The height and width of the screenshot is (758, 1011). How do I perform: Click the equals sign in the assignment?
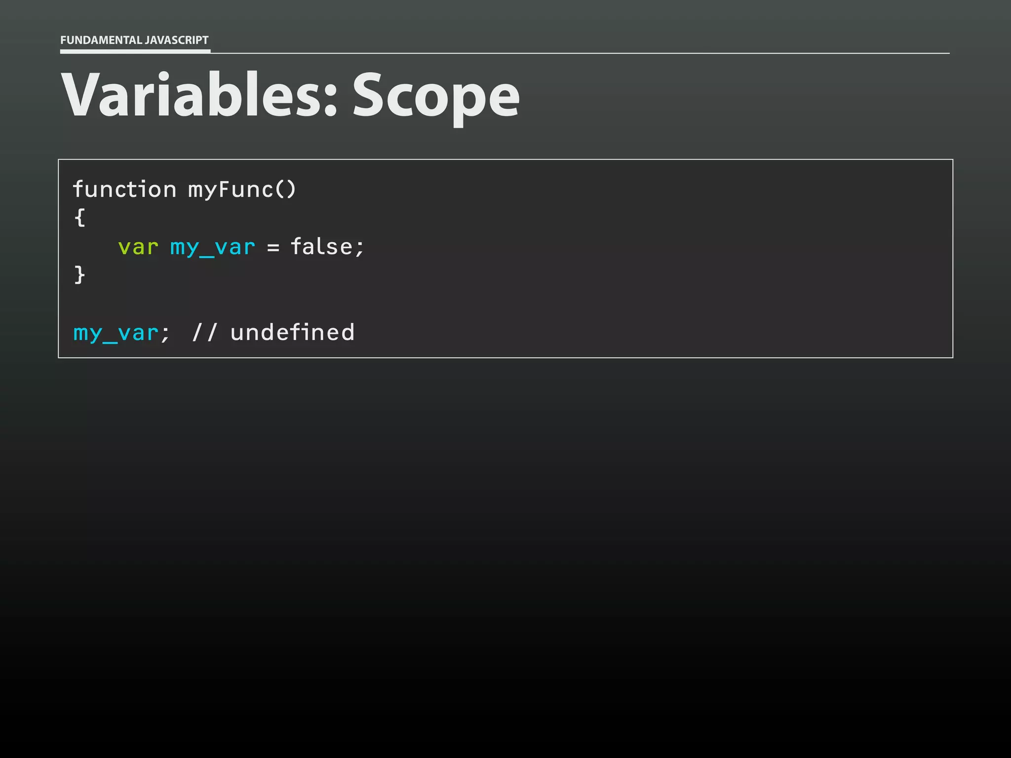[x=273, y=247]
